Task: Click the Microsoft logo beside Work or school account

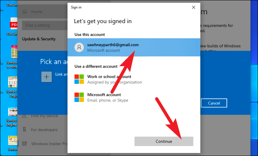Action: point(79,79)
